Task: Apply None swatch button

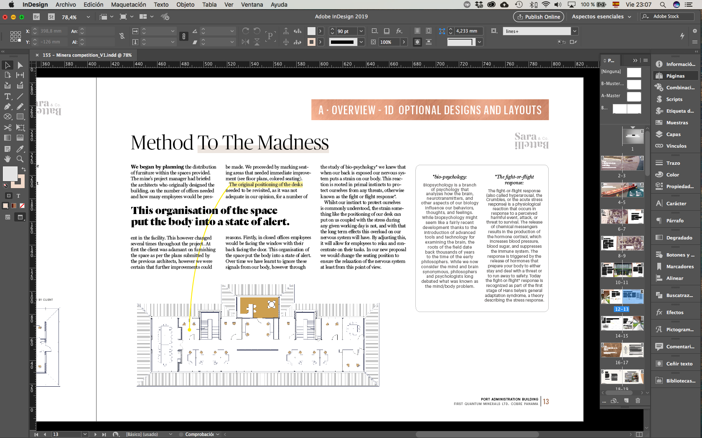Action: tap(22, 206)
